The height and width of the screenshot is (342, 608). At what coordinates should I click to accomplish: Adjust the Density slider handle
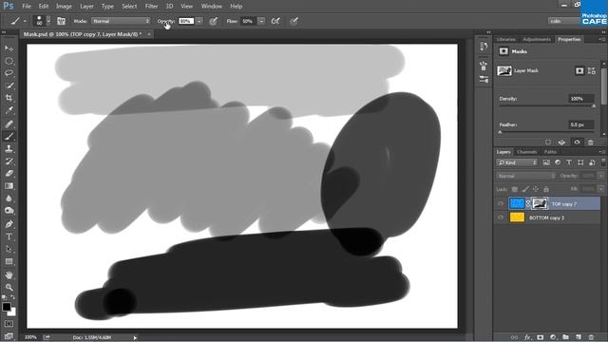pyautogui.click(x=594, y=105)
